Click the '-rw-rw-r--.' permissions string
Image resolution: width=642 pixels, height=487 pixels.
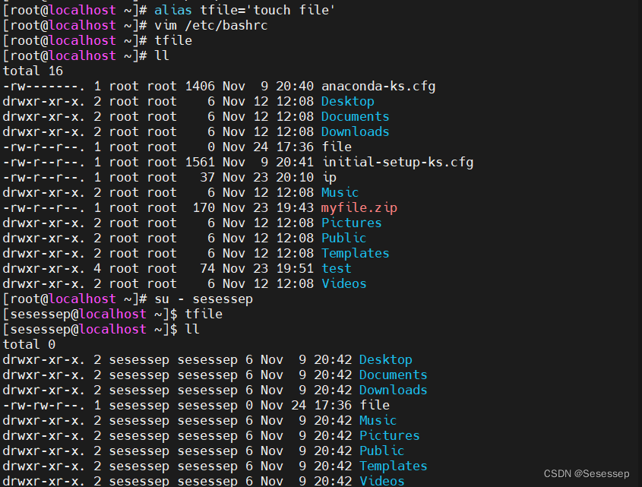pyautogui.click(x=44, y=405)
